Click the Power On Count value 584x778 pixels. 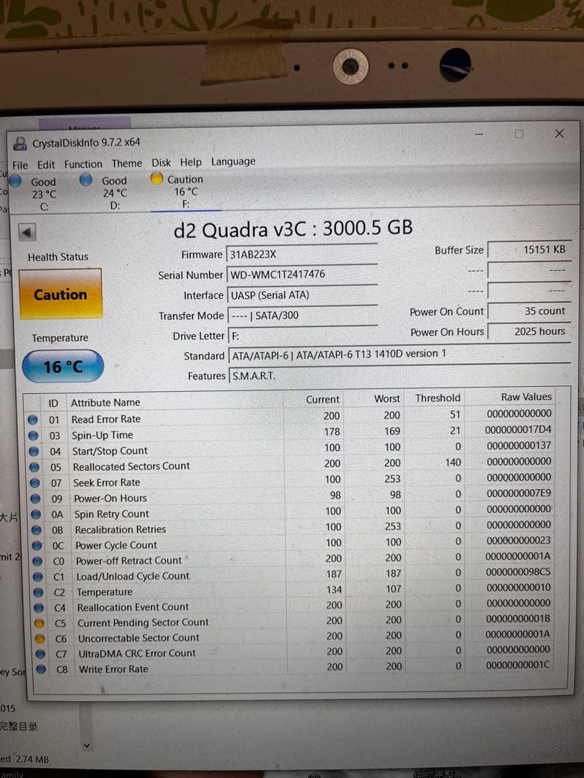tap(529, 311)
